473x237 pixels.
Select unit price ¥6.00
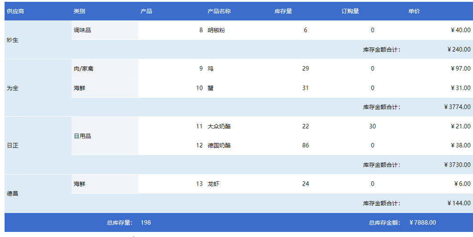[462, 184]
